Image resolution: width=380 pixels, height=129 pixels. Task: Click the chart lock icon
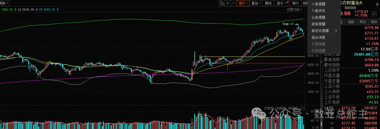click(222, 3)
